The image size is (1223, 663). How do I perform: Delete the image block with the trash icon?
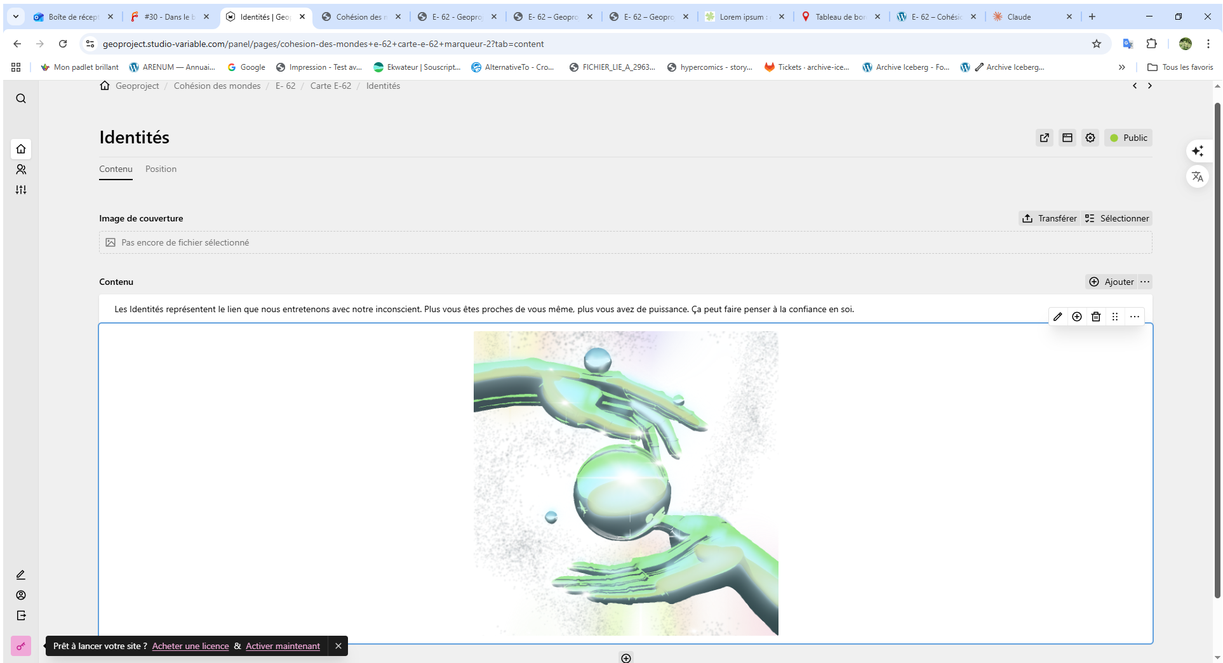1096,317
